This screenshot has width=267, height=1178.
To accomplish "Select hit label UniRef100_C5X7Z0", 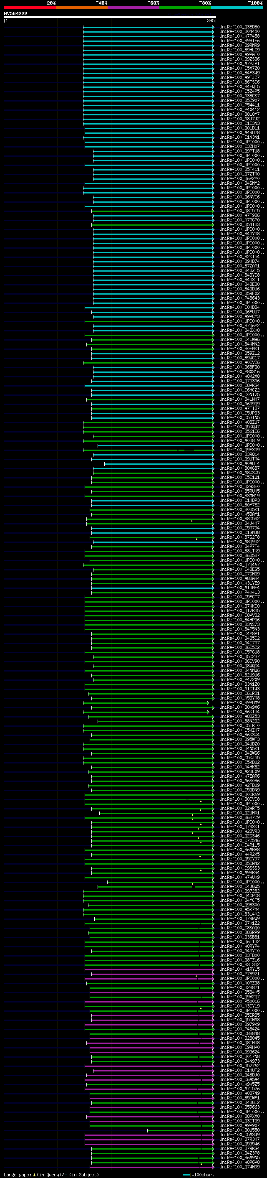I will [239, 68].
